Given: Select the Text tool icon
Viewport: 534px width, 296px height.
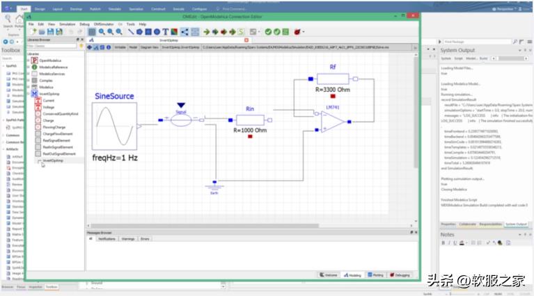Looking at the screenshot, I should (166, 31).
